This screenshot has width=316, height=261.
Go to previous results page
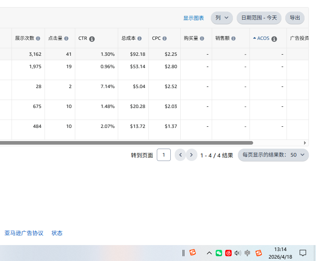coord(180,155)
